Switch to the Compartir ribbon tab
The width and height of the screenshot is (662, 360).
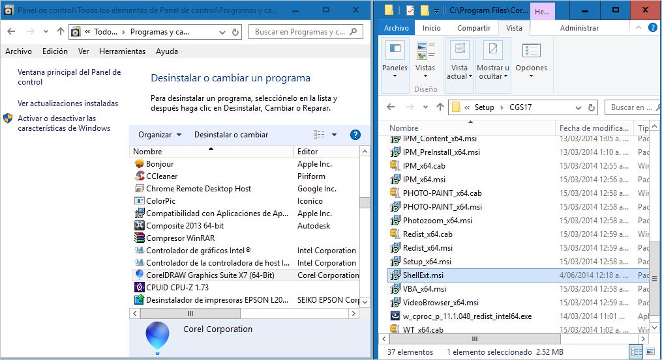(474, 28)
